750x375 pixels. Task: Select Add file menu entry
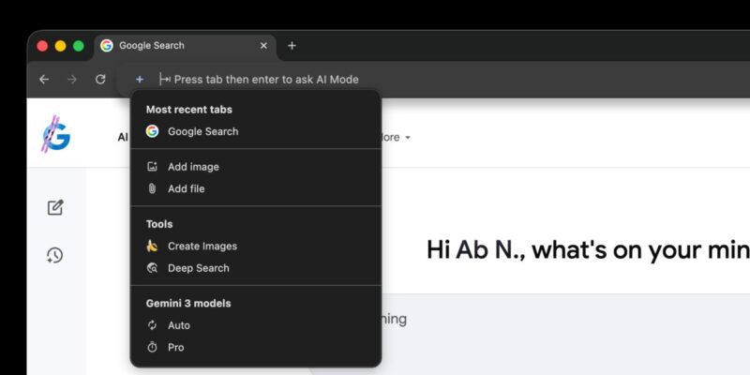[x=256, y=189]
